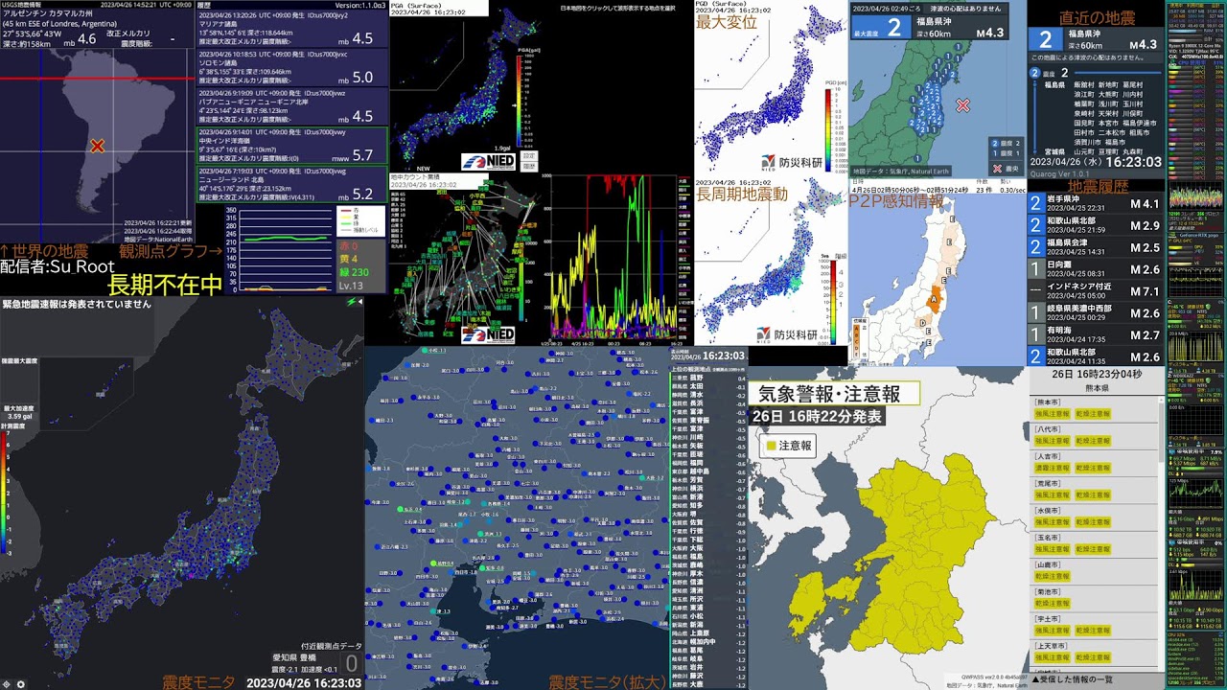
Task: Click the large 0 intensity box
Action: click(x=351, y=663)
